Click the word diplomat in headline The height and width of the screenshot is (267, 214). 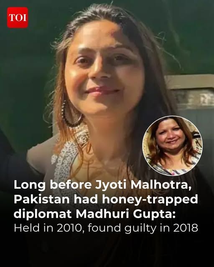43,214
